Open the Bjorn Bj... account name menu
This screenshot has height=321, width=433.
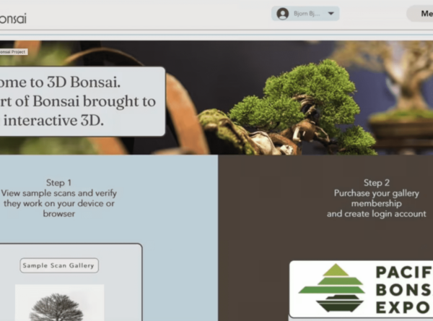(307, 14)
